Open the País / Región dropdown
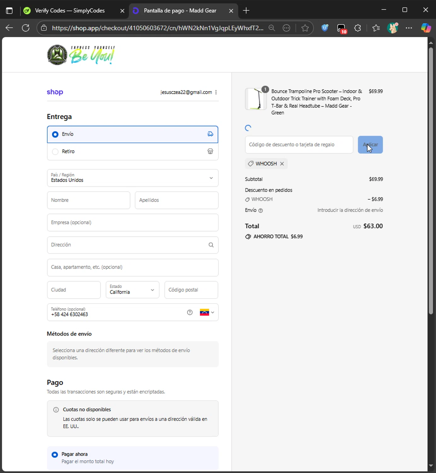The width and height of the screenshot is (436, 473). click(132, 178)
